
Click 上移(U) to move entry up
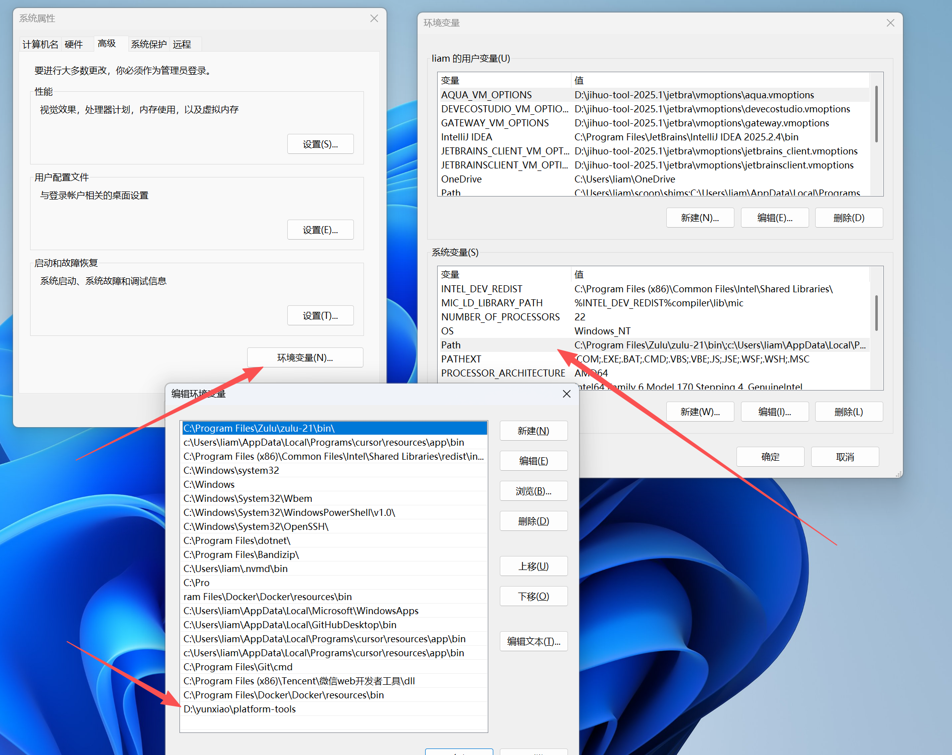click(x=533, y=567)
